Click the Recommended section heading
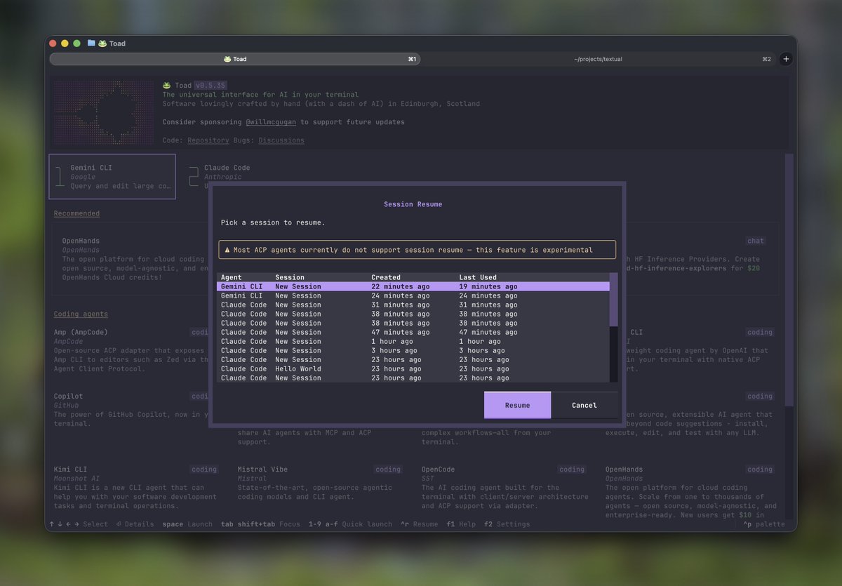Screen dimensions: 842x586 click(76, 213)
